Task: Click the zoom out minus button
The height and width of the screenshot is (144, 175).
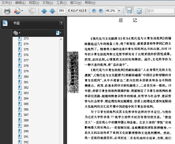Action: coord(94,11)
